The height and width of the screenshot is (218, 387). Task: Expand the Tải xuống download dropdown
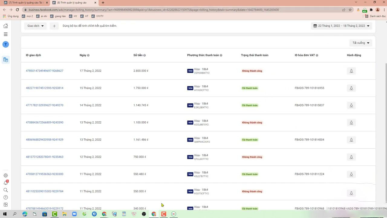point(361,43)
